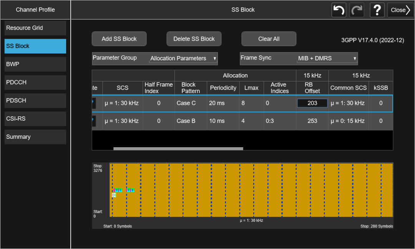The width and height of the screenshot is (415, 249).
Task: Open the PDCCH settings tab
Action: [35, 82]
